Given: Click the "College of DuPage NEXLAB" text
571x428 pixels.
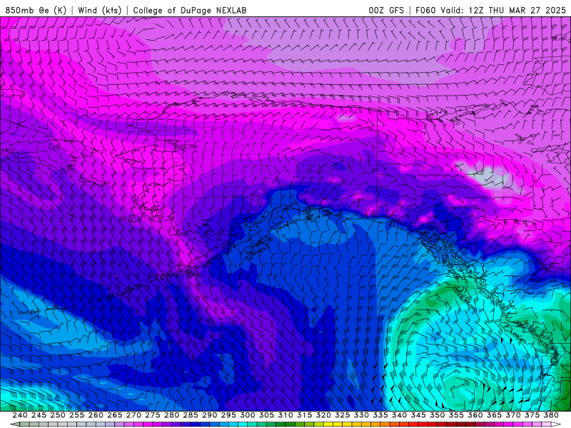Looking at the screenshot, I should point(190,10).
